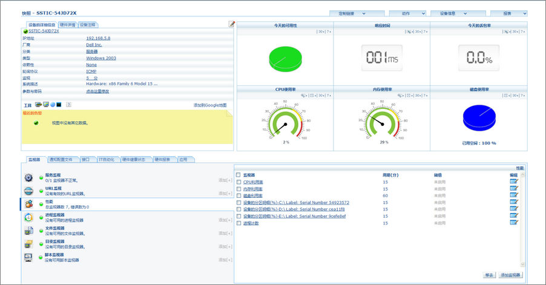Click the help question mark tool icon
Screen dimensions: 546x285
[68, 105]
